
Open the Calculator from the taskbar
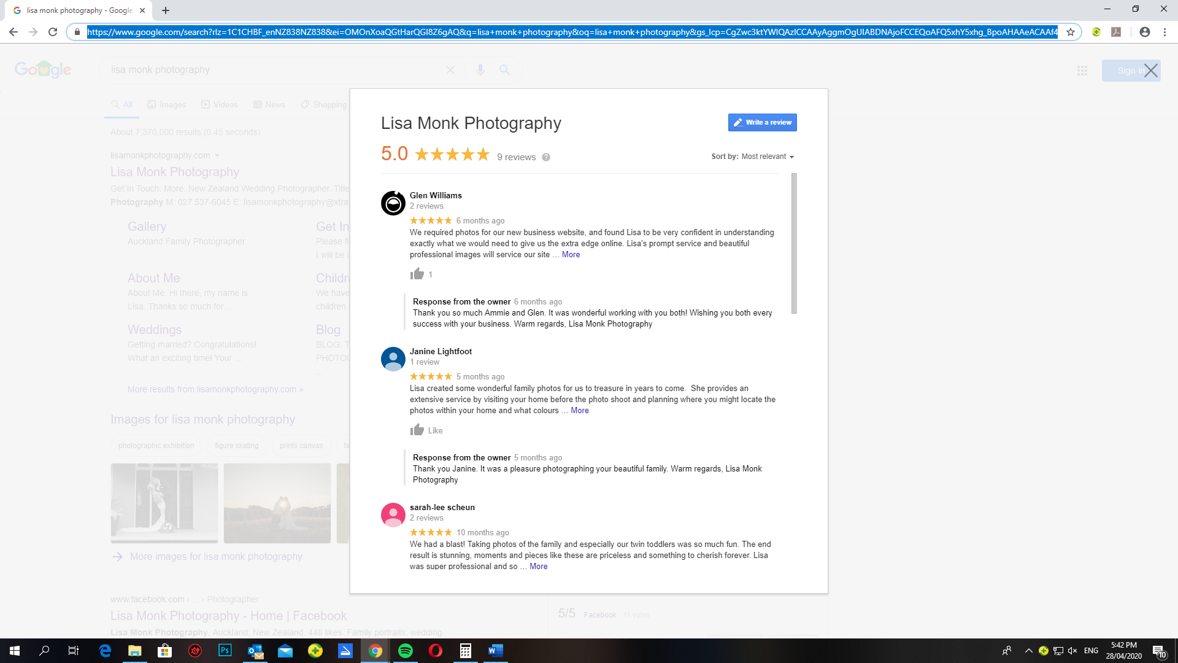pos(466,651)
